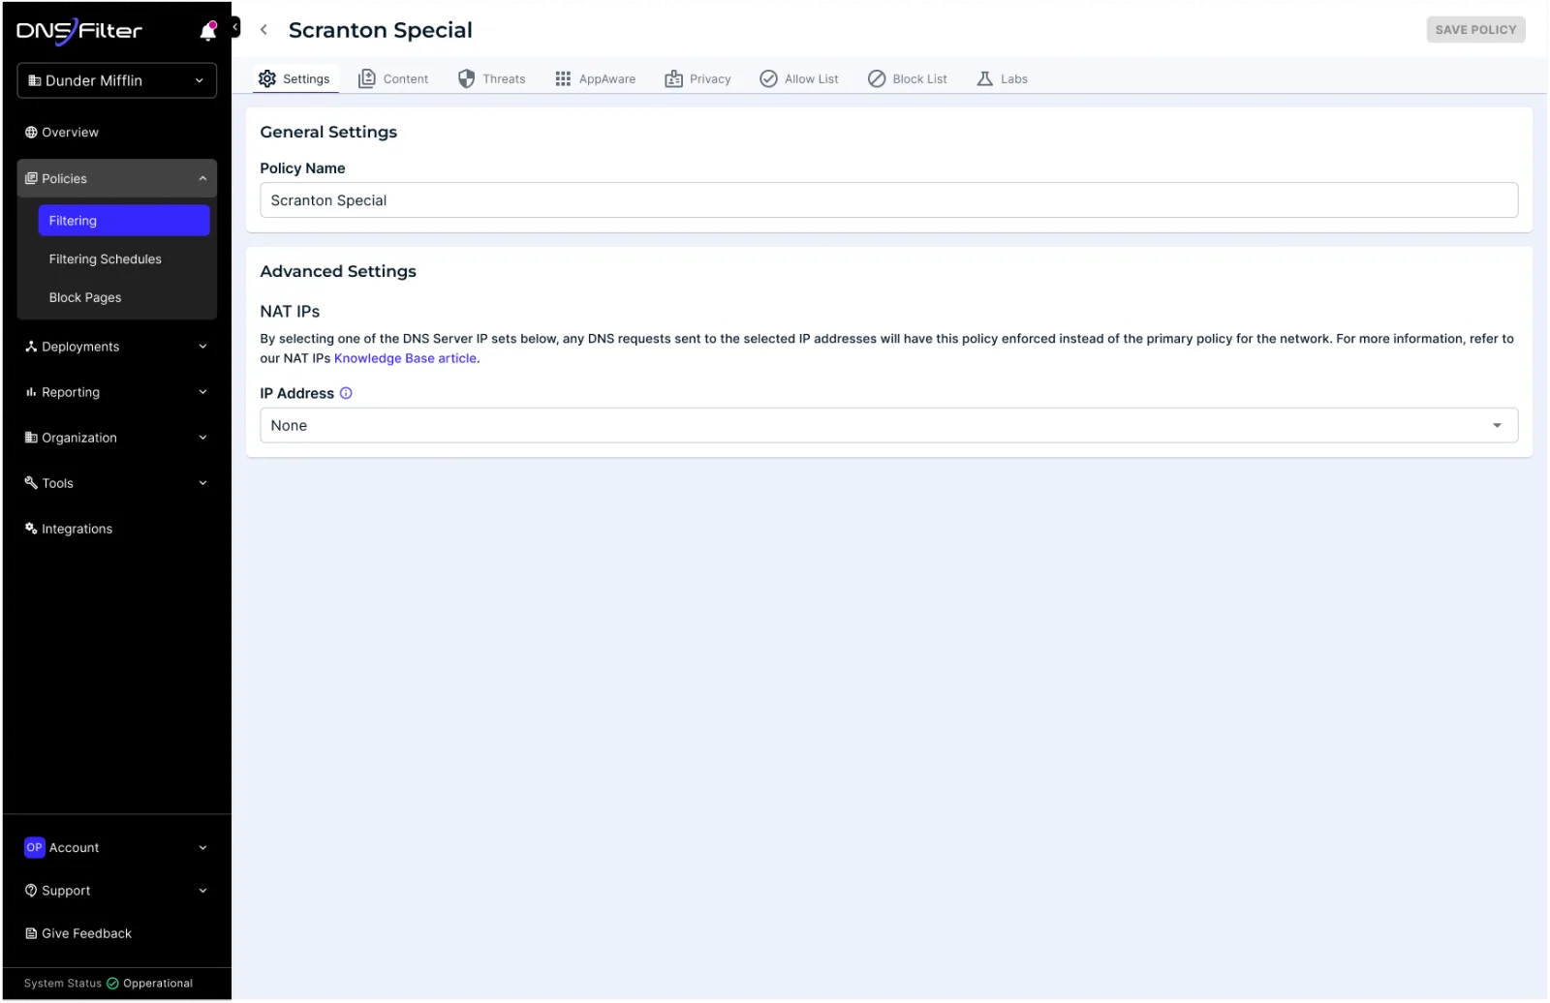Click the Integrations gears icon
This screenshot has height=1003, width=1550.
(31, 530)
